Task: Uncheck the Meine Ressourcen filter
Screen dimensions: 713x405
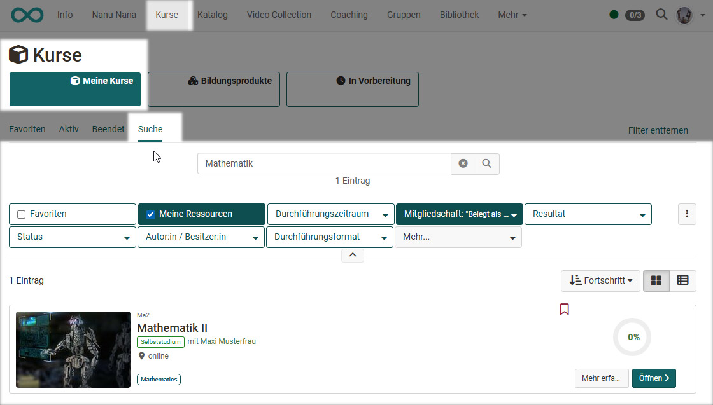Action: pos(151,214)
